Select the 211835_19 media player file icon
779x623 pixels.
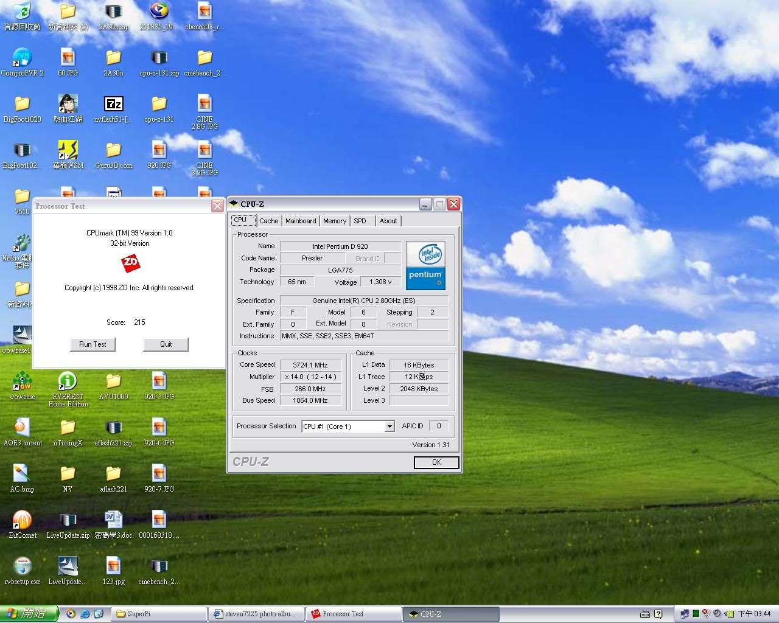click(159, 16)
